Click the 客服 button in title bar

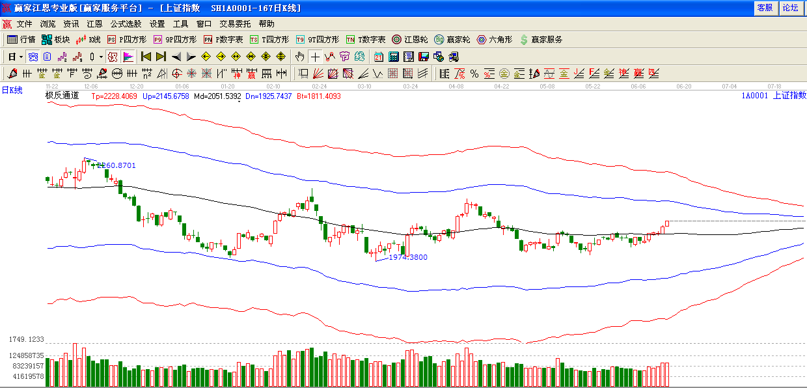765,8
